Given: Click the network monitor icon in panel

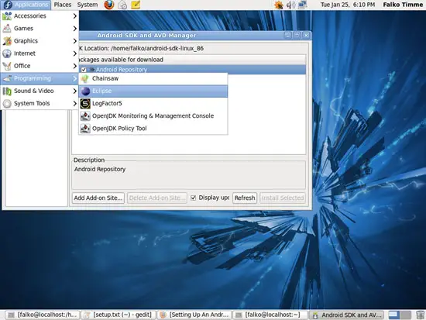Looking at the screenshot, I should tap(302, 5).
